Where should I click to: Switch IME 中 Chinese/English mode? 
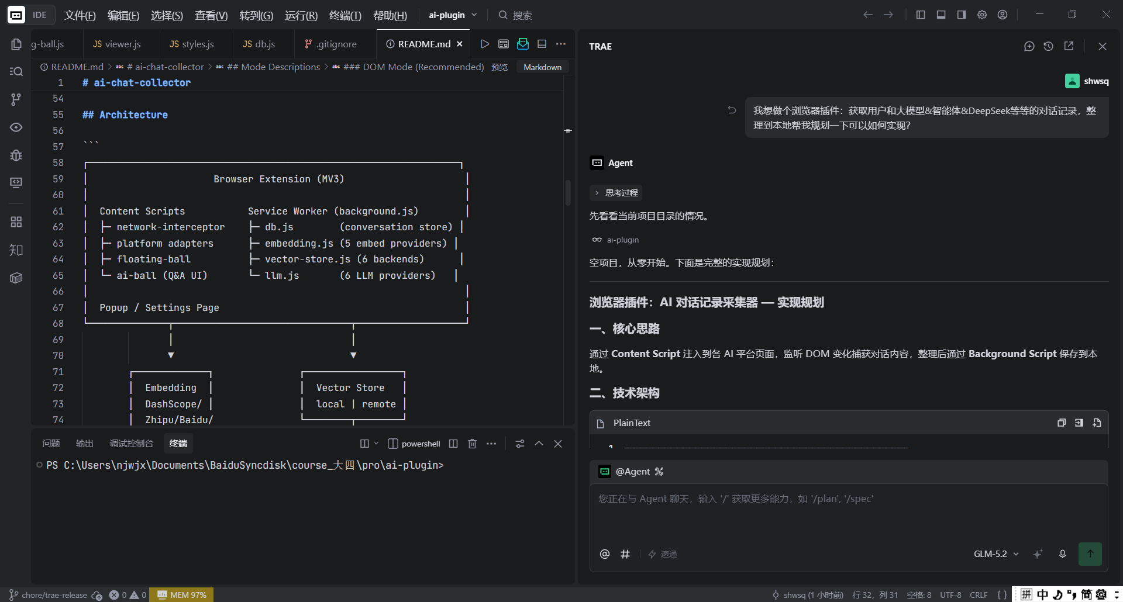(x=1042, y=594)
